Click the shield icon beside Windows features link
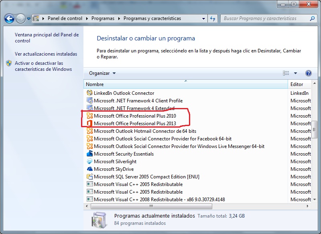This screenshot has width=321, height=234. tap(9, 63)
